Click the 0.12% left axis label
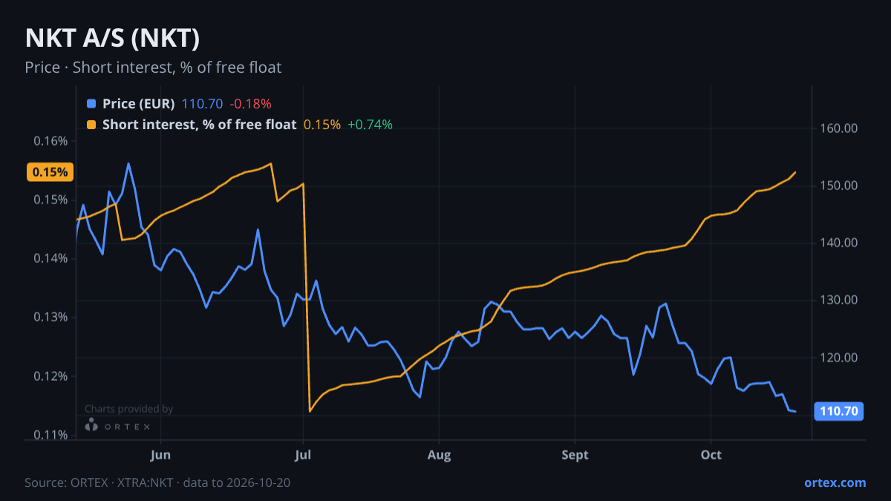Viewport: 891px width, 501px height. click(50, 376)
